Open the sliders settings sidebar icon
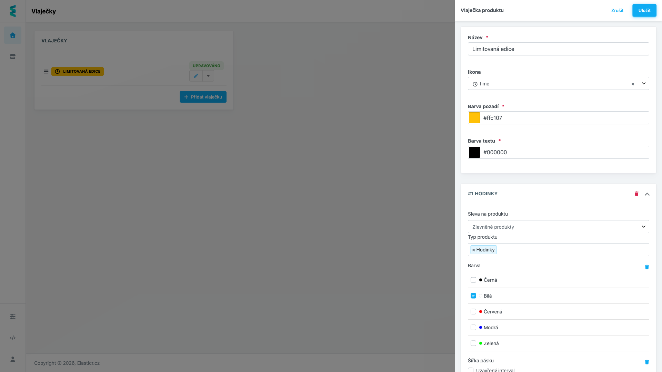Viewport: 662px width, 372px height. pyautogui.click(x=13, y=317)
